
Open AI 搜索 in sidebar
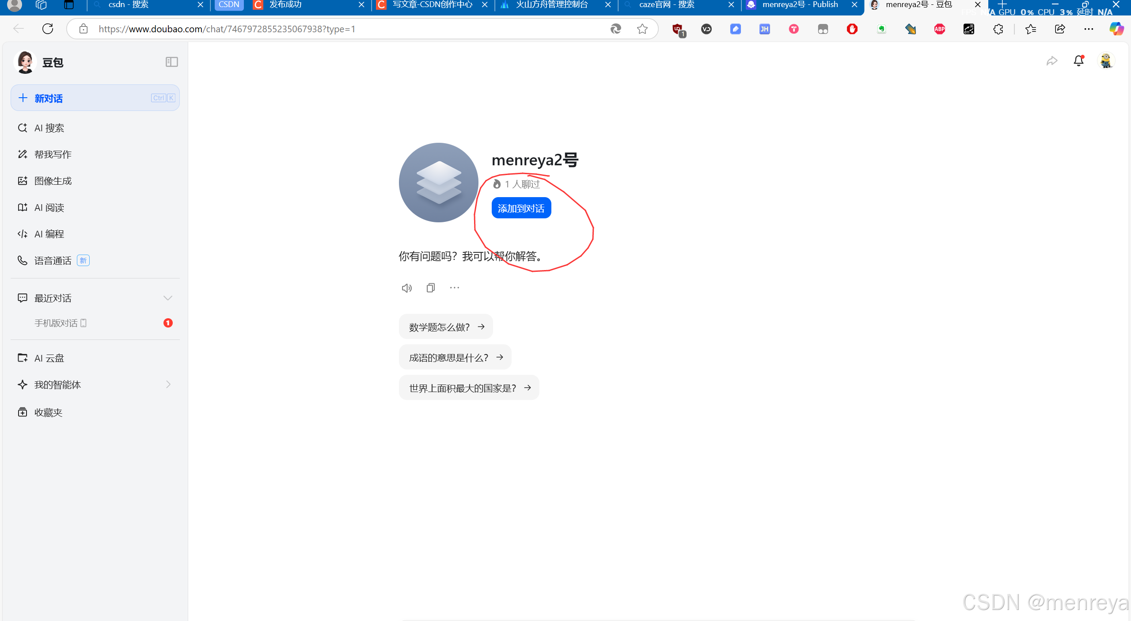coord(49,128)
